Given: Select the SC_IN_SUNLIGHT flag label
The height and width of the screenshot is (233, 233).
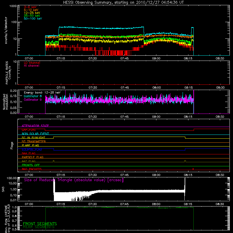Looking at the screenshot, I should pos(33,137).
